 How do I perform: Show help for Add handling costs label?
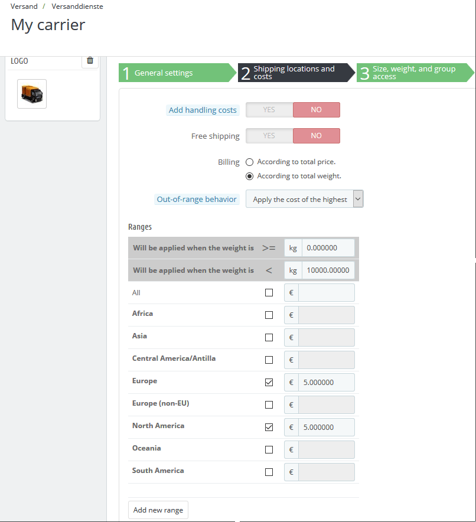coord(203,110)
